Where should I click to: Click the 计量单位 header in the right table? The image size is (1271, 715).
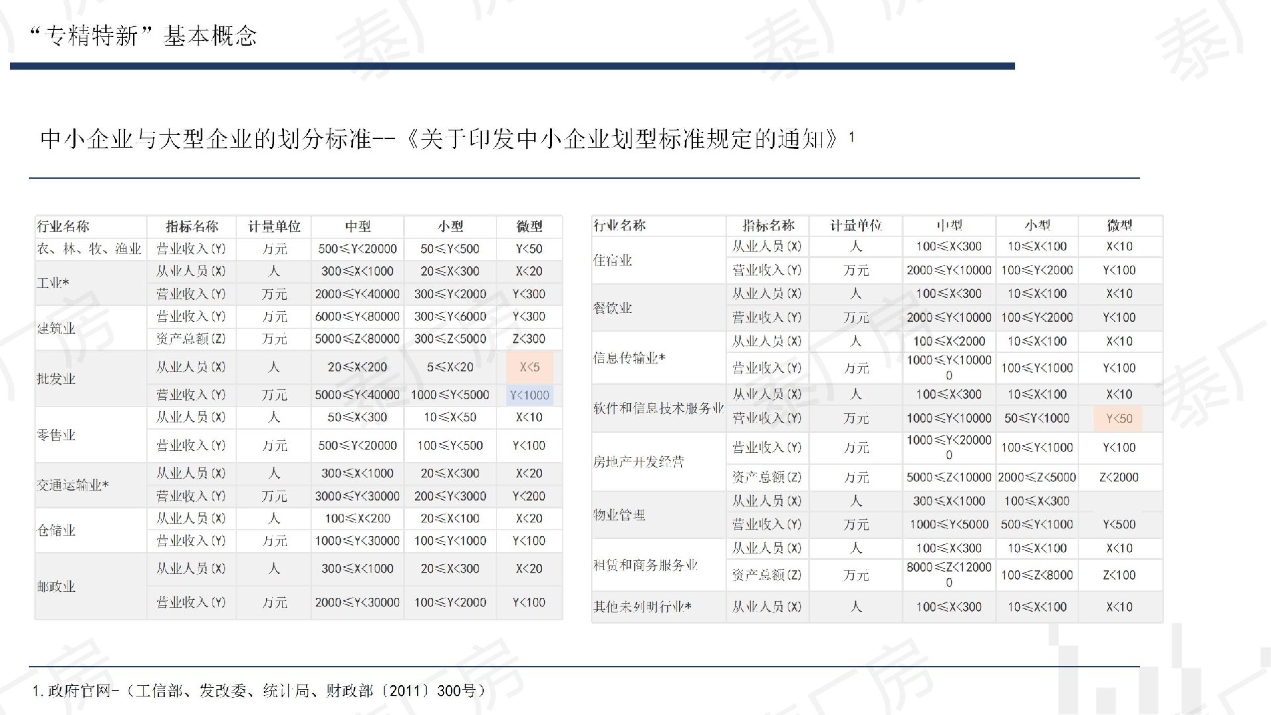point(856,226)
